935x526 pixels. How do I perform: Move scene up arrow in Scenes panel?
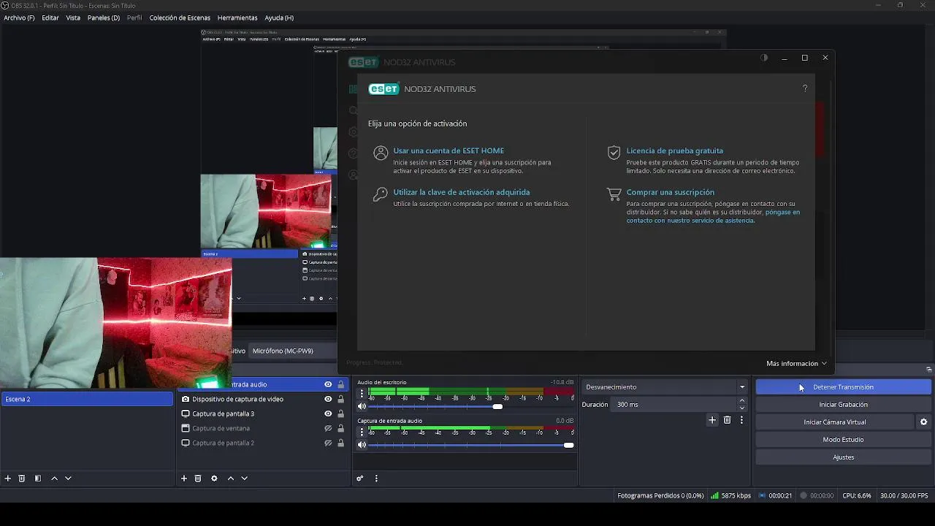pyautogui.click(x=54, y=479)
